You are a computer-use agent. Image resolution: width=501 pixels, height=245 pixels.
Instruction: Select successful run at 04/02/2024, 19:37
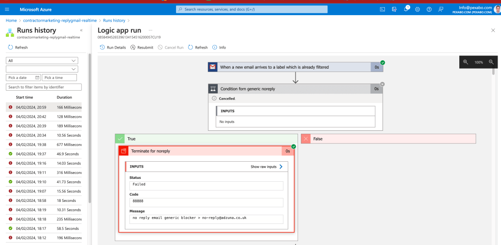coord(44,154)
